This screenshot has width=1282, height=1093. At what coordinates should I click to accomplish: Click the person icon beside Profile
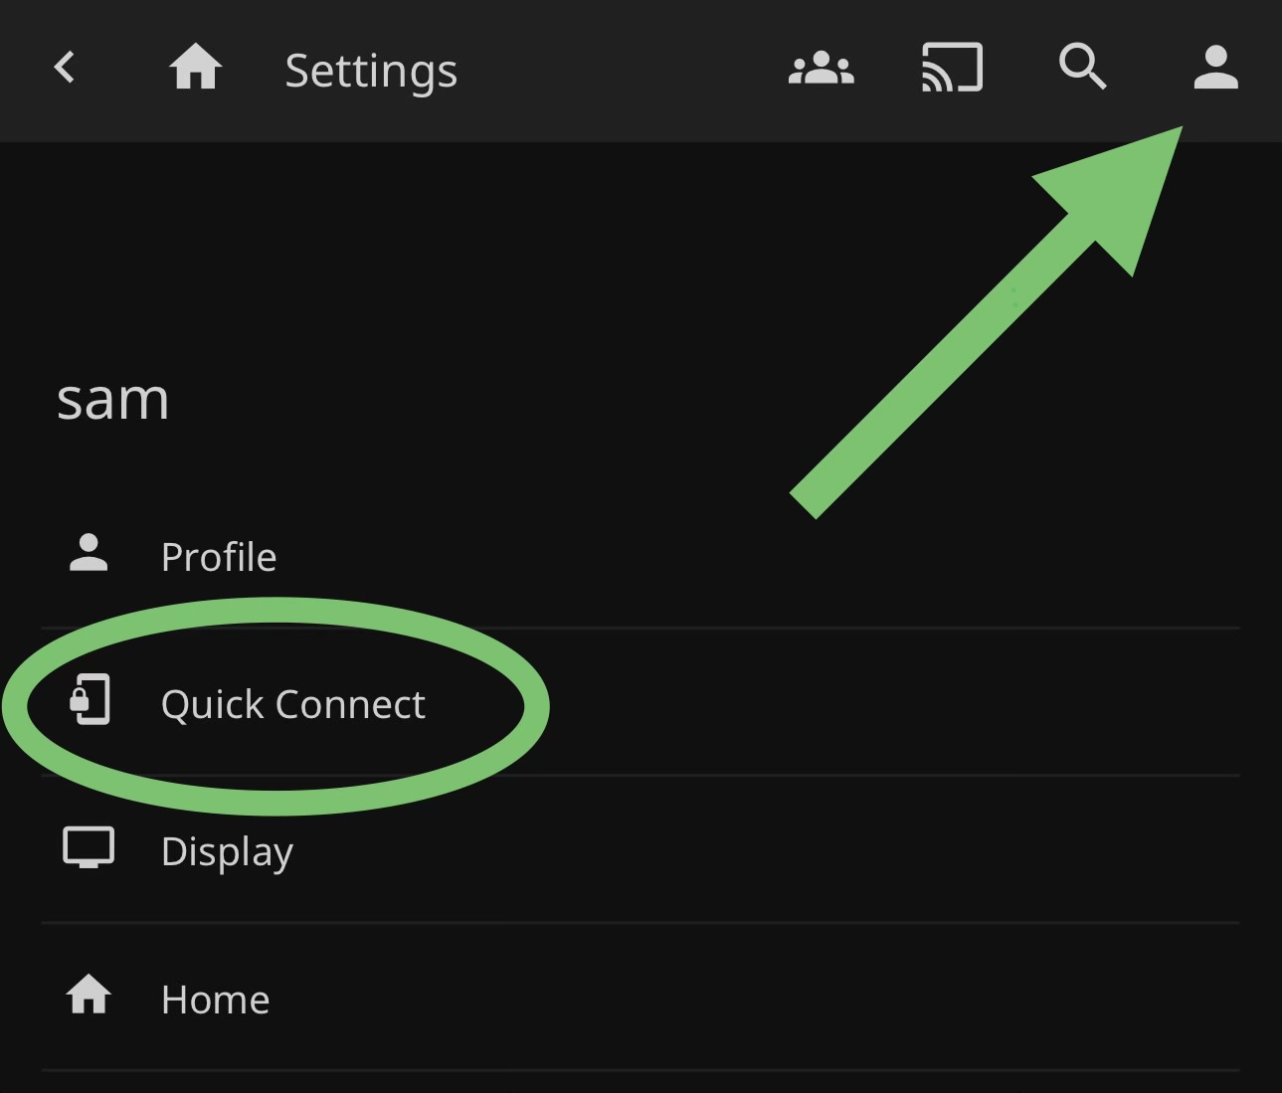click(89, 554)
